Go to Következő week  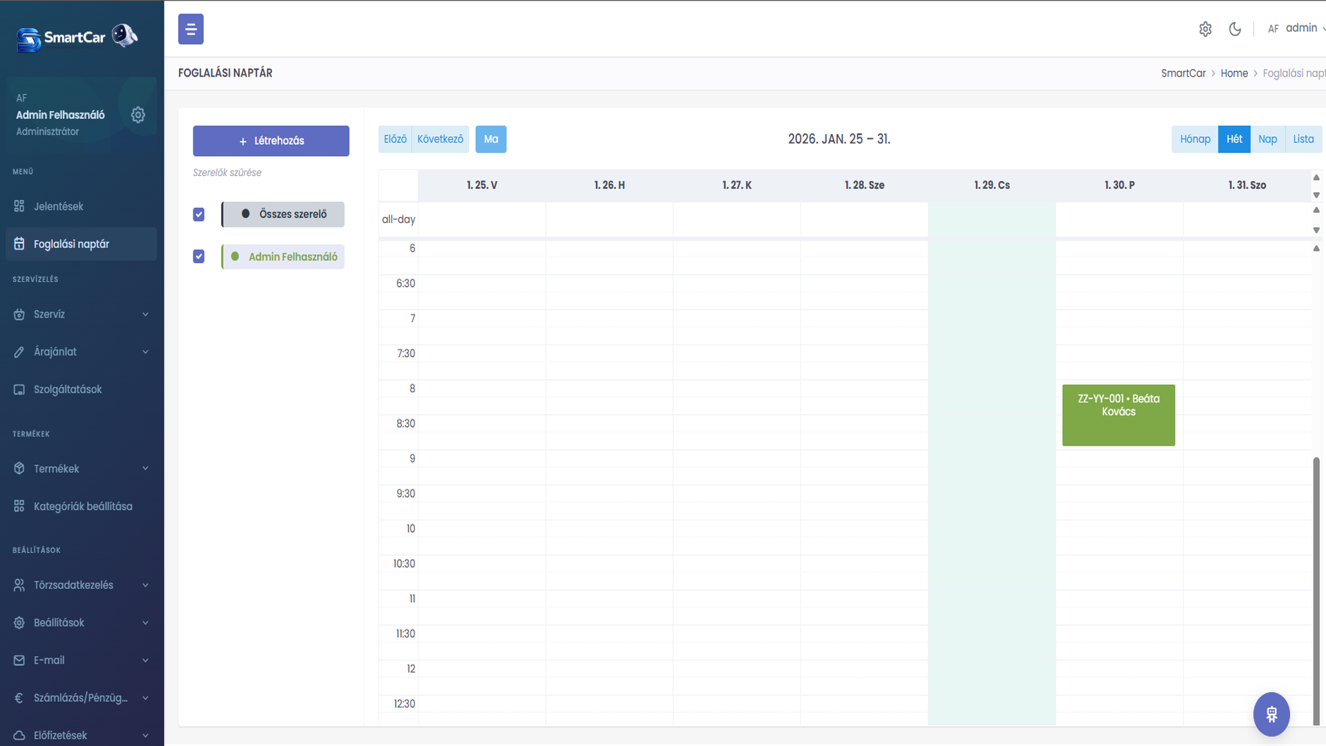click(440, 140)
